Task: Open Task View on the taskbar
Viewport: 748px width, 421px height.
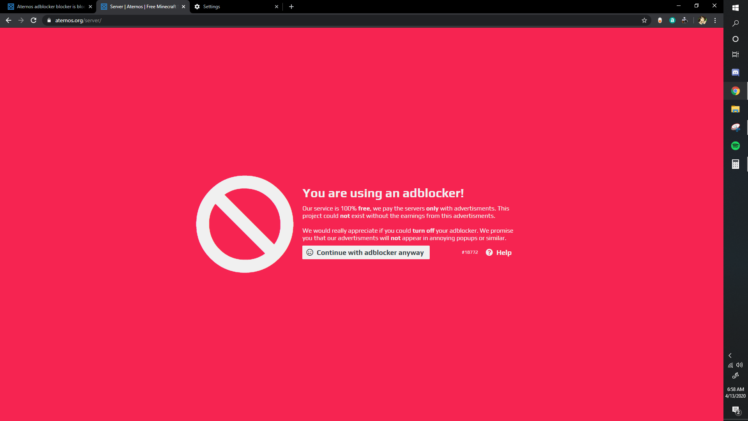Action: [x=736, y=55]
